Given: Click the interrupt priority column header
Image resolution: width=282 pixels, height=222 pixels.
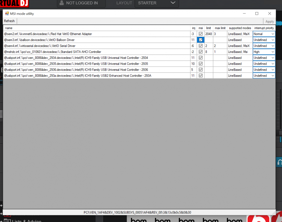Looking at the screenshot, I should click(264, 28).
